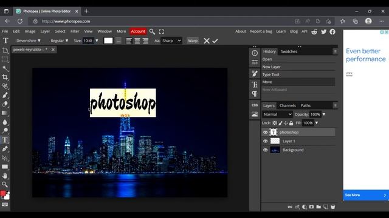
Task: Open the Opacity dropdown arrow
Action: (324, 114)
